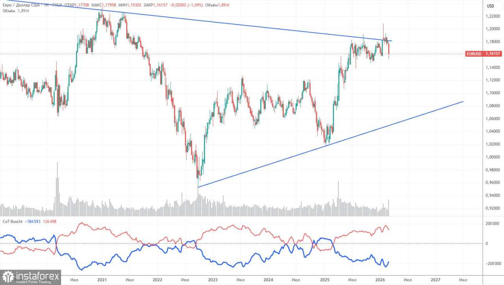Click the 2025 time axis label

tap(324, 279)
